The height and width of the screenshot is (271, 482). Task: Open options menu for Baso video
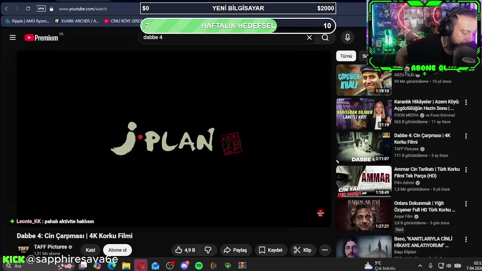(x=466, y=239)
